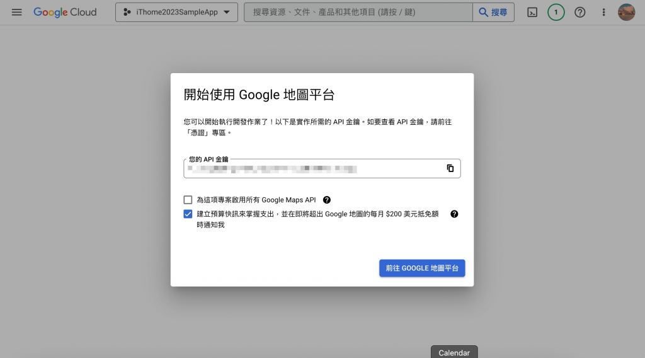Copy the API key with copy icon
This screenshot has width=645, height=358.
pyautogui.click(x=450, y=168)
